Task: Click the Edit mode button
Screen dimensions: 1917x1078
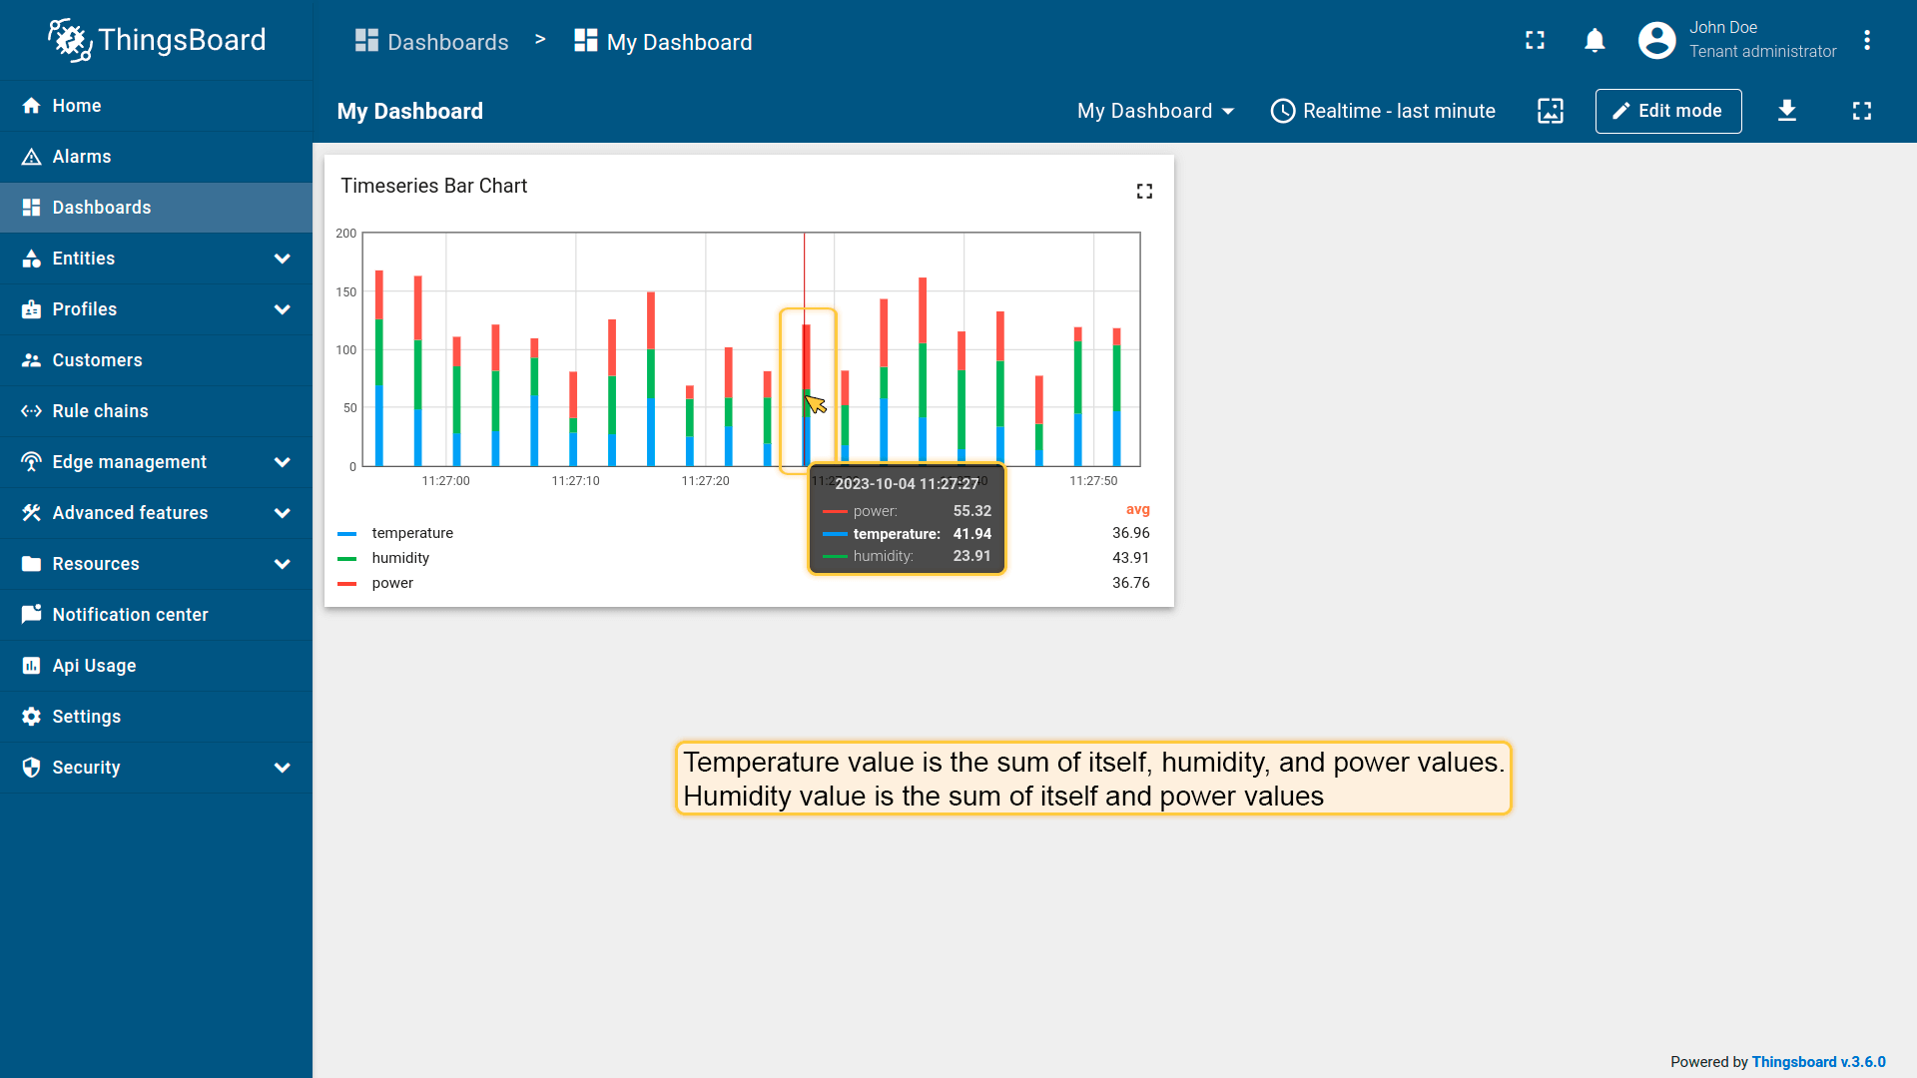Action: click(x=1667, y=111)
